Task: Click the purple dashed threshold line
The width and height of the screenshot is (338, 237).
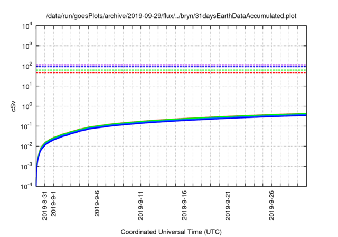Action: pos(171,65)
